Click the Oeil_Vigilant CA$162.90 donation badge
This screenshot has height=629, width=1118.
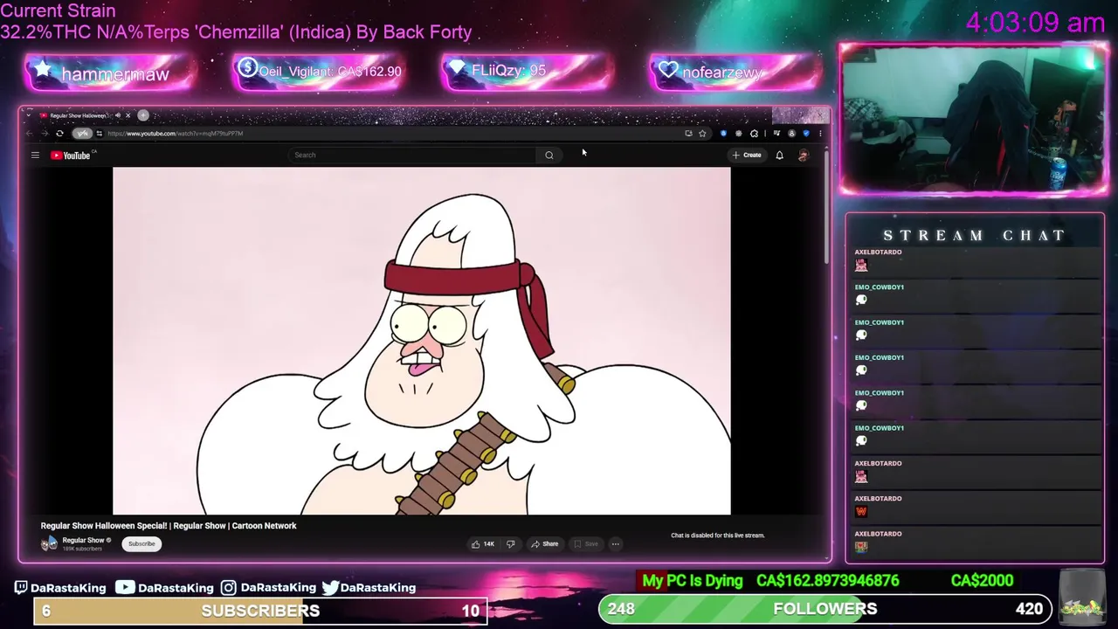click(x=319, y=72)
